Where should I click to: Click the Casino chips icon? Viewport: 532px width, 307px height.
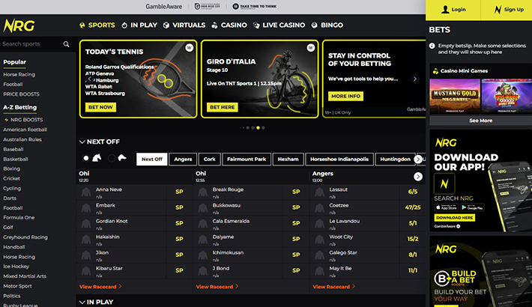click(214, 25)
